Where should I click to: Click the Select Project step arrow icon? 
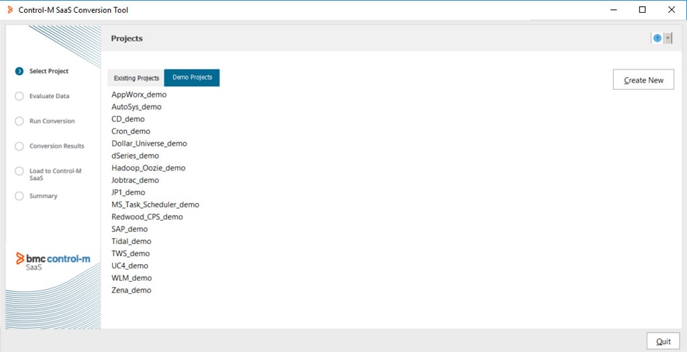pos(19,71)
